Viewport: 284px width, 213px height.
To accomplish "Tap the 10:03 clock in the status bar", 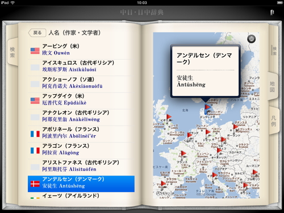I will [x=142, y=3].
